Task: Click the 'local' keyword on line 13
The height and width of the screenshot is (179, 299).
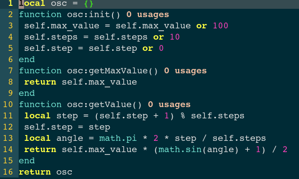Action: point(37,138)
